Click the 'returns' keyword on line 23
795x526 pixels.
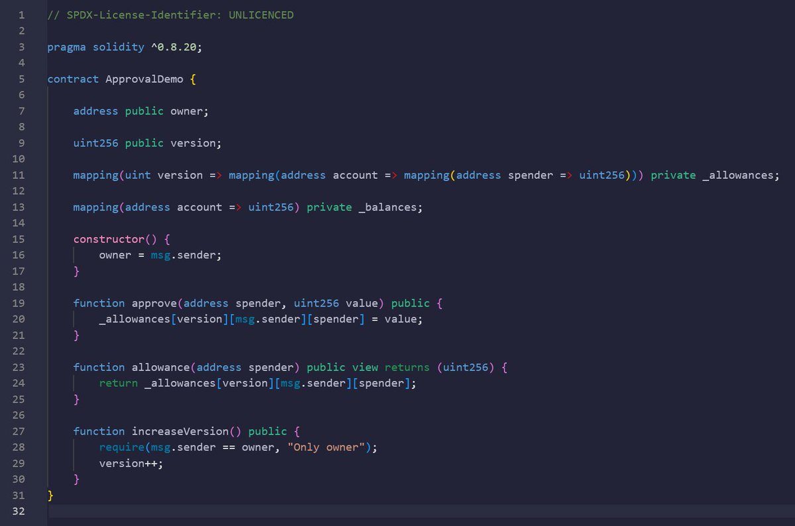click(x=407, y=368)
